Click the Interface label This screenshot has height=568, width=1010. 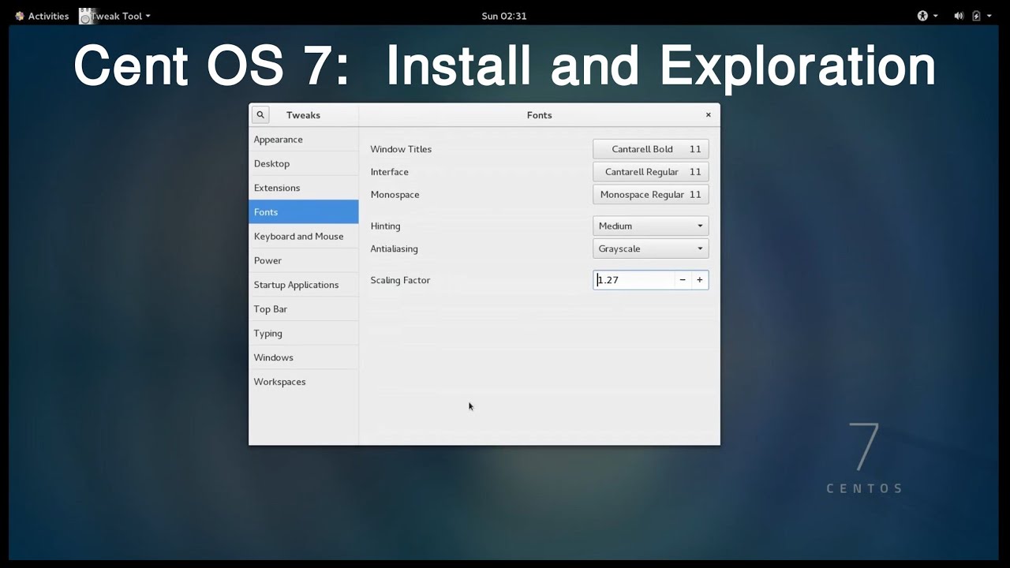pos(390,172)
